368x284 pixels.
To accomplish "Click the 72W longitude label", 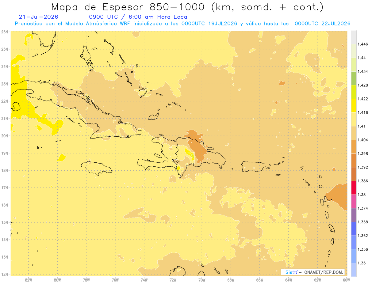I will pos(173,280).
